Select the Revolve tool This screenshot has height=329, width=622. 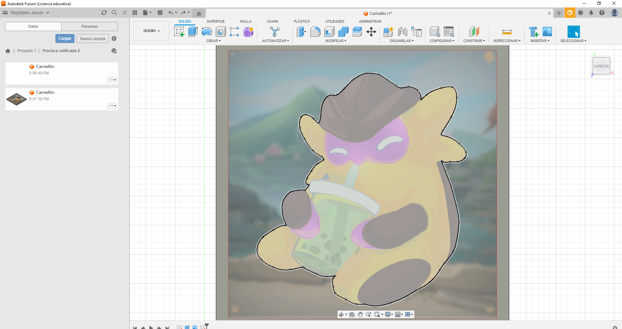207,32
